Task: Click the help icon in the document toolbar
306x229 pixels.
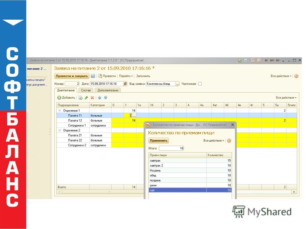Action: click(296, 76)
